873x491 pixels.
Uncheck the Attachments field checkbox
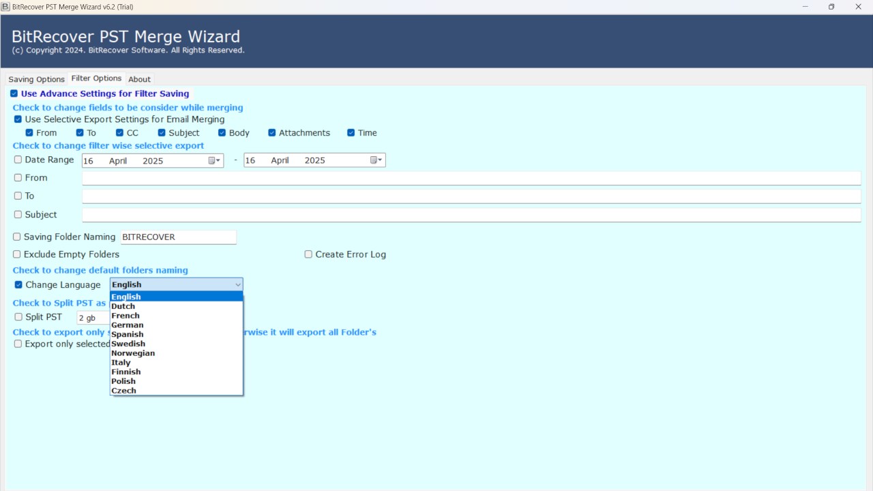point(271,133)
